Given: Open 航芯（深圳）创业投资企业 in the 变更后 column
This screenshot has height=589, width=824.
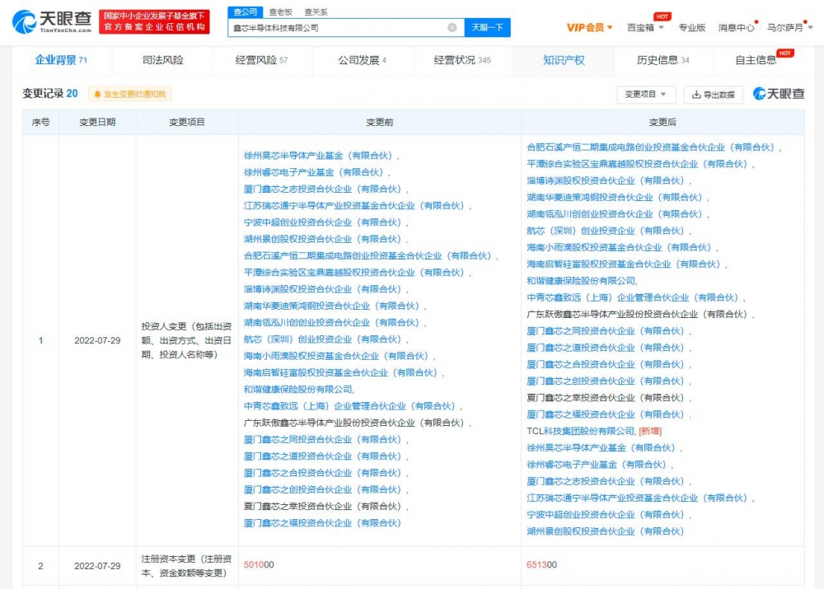Looking at the screenshot, I should point(606,231).
